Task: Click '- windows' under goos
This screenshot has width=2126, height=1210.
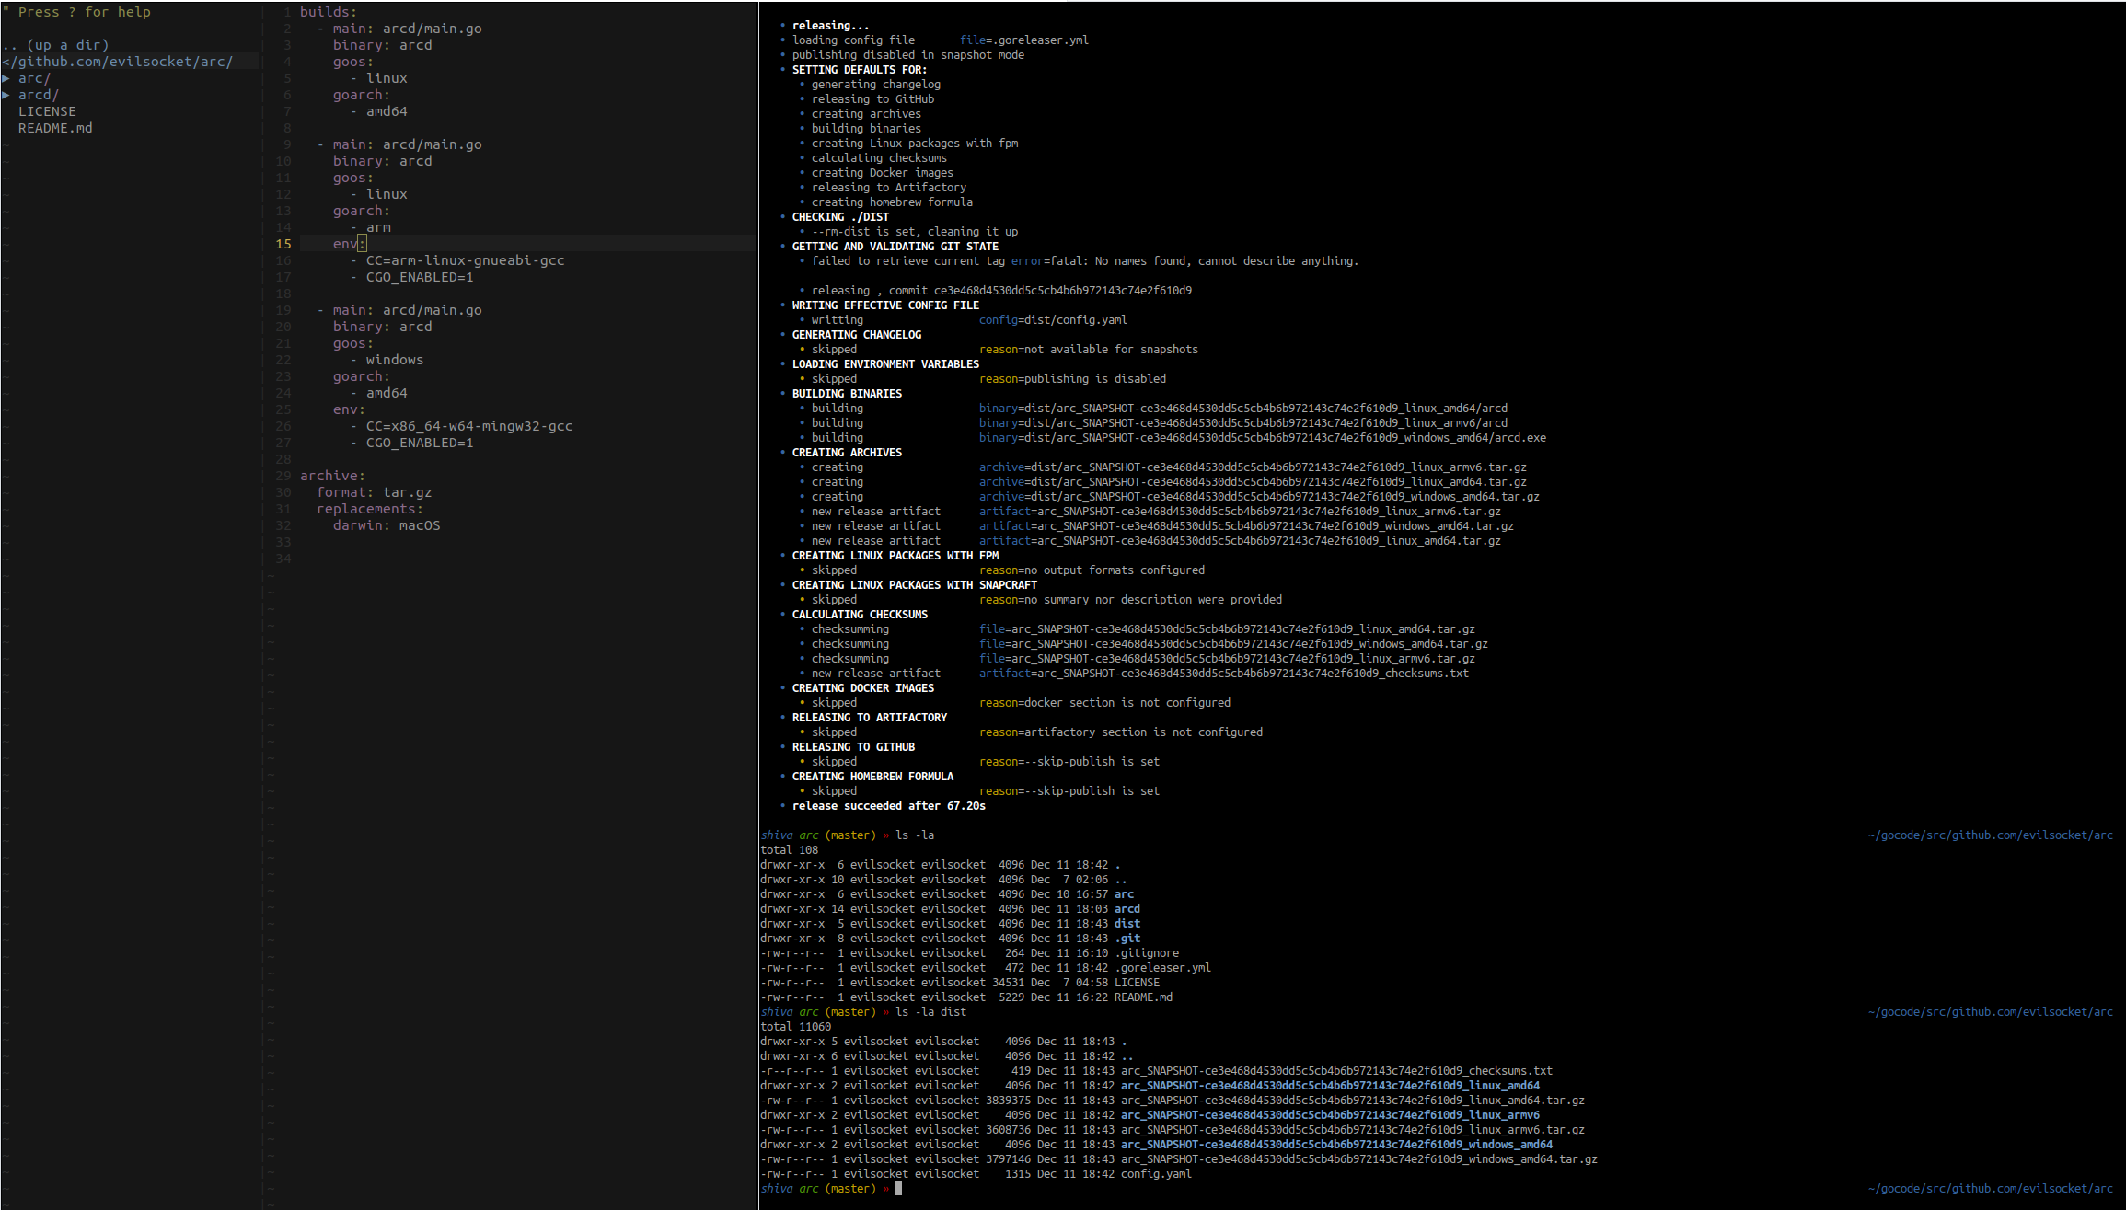Action: coord(387,360)
